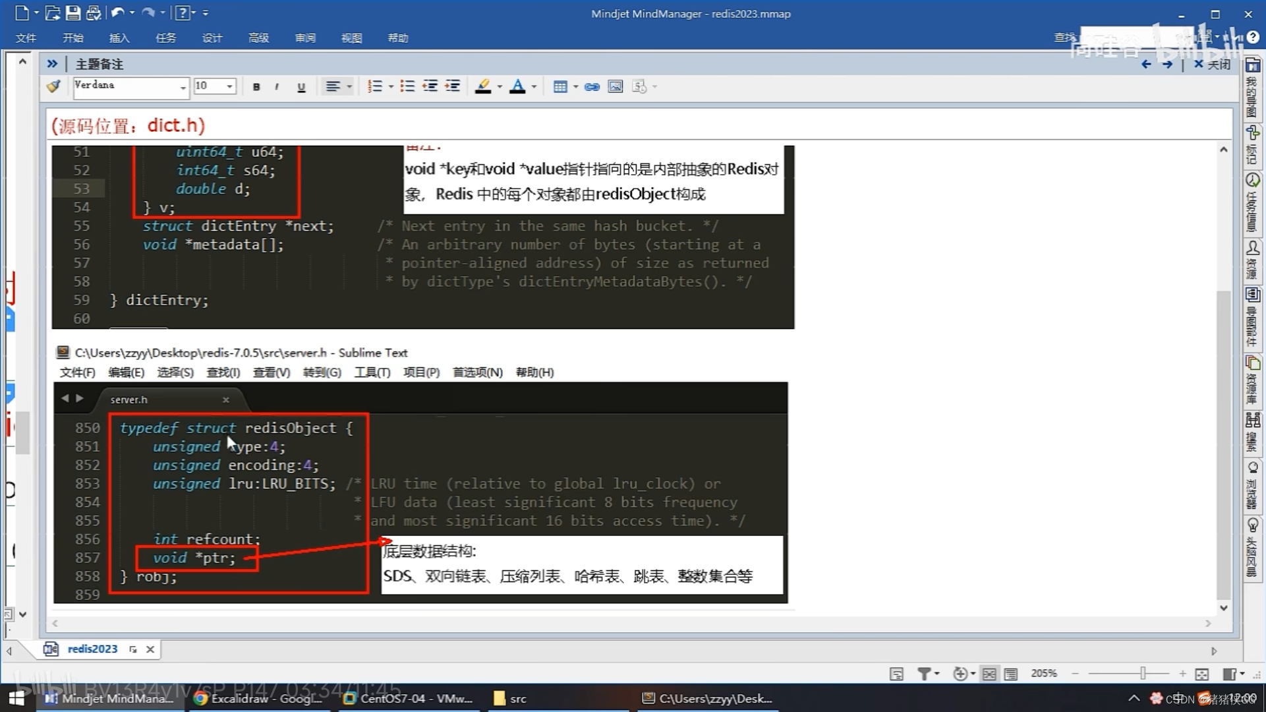Open the 插入 ribbon tab
Viewport: 1266px width, 712px height.
point(119,38)
